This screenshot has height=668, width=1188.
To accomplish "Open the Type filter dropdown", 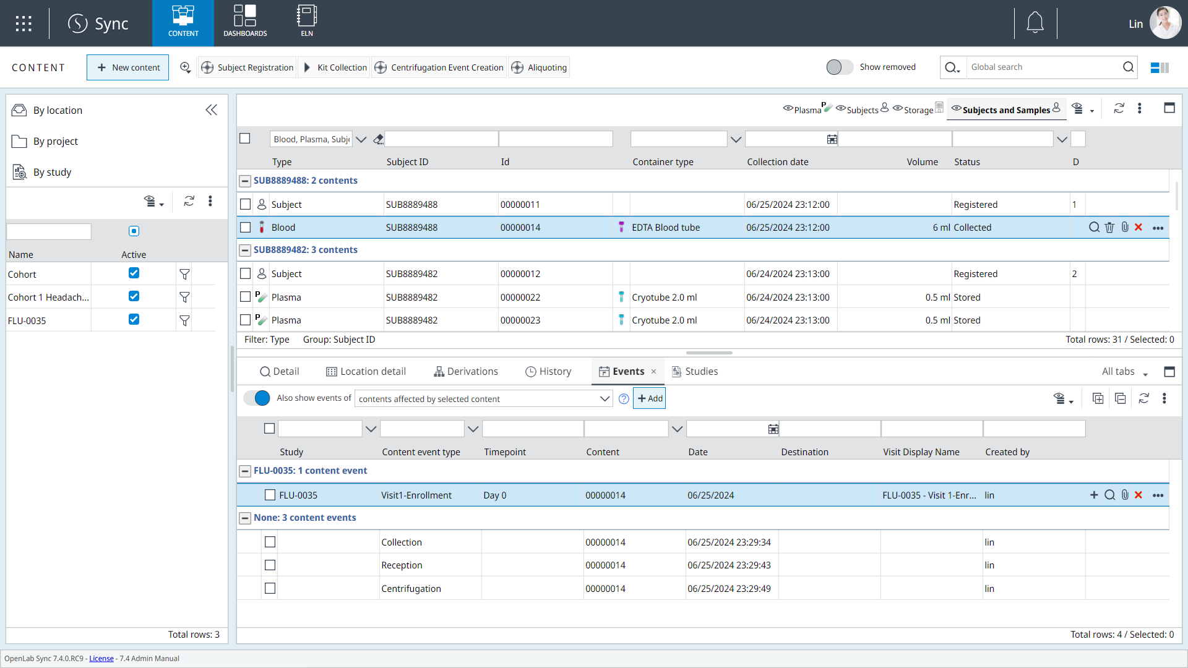I will pos(361,140).
